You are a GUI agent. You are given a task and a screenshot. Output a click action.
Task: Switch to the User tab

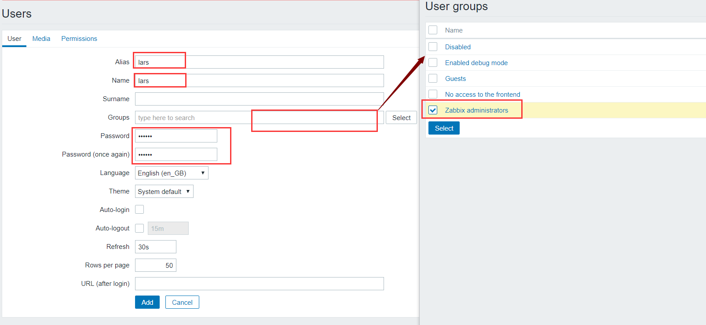tap(14, 39)
